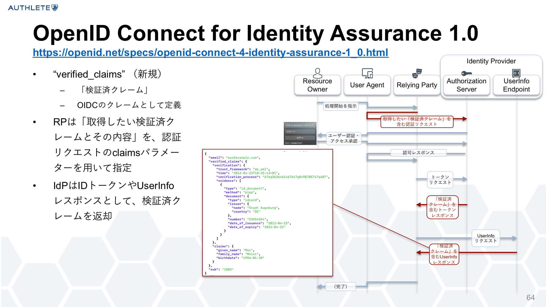Select the UserInfo リクエスト label box
Viewport: 546px width, 307px height.
coord(486,238)
